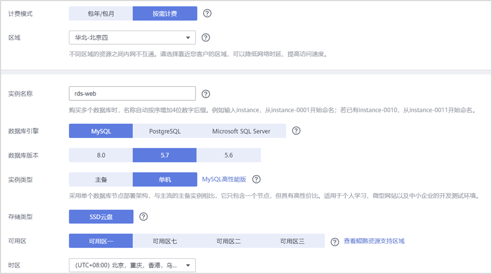Click help icon after availability zone options
Screen dimensions: 492x274
[335, 241]
